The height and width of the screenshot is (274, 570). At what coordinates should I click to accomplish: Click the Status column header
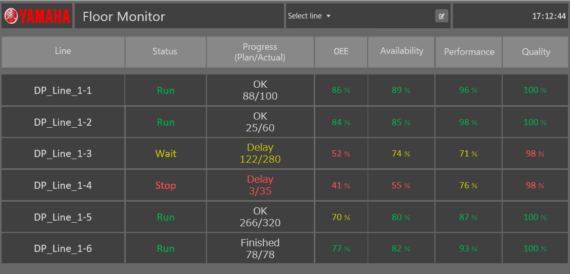[x=165, y=51]
